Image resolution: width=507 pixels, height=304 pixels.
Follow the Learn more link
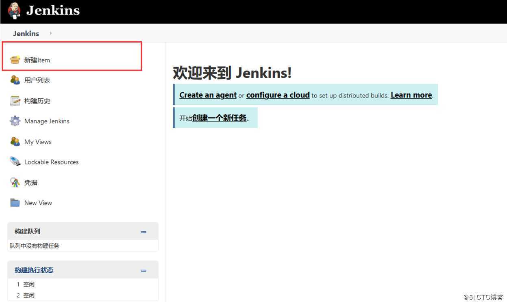411,95
